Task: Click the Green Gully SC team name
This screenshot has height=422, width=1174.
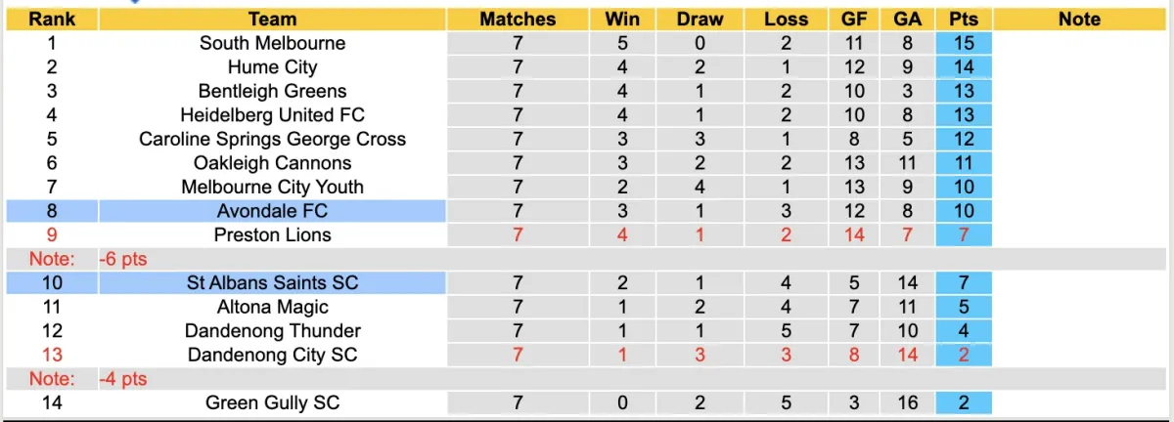Action: click(x=272, y=402)
